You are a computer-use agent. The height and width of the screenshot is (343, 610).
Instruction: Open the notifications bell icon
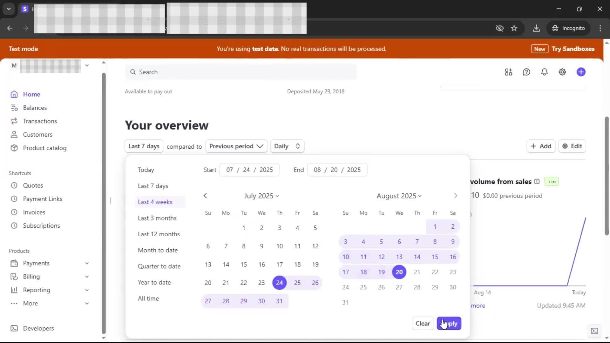544,72
